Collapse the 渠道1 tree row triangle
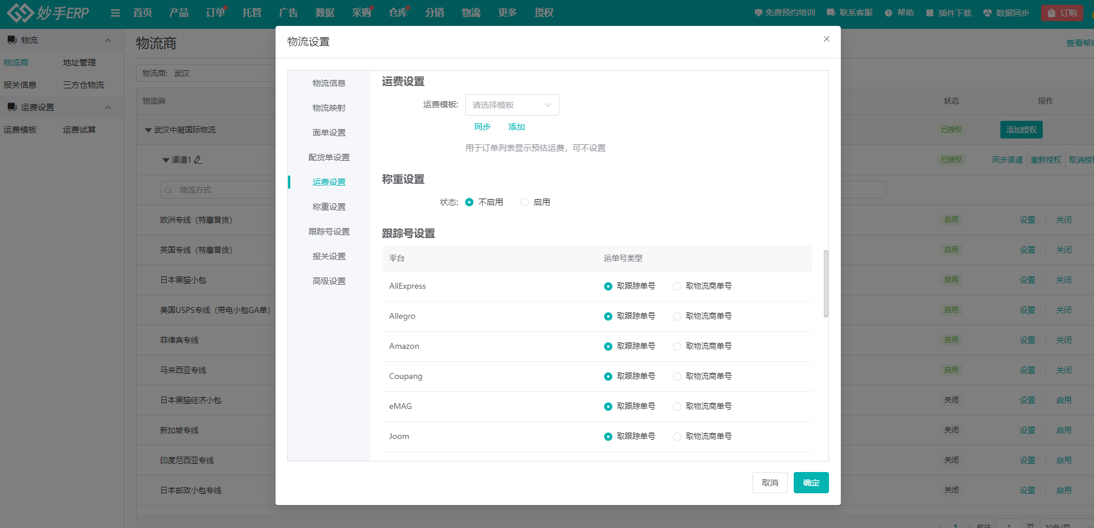This screenshot has height=528, width=1094. point(166,160)
